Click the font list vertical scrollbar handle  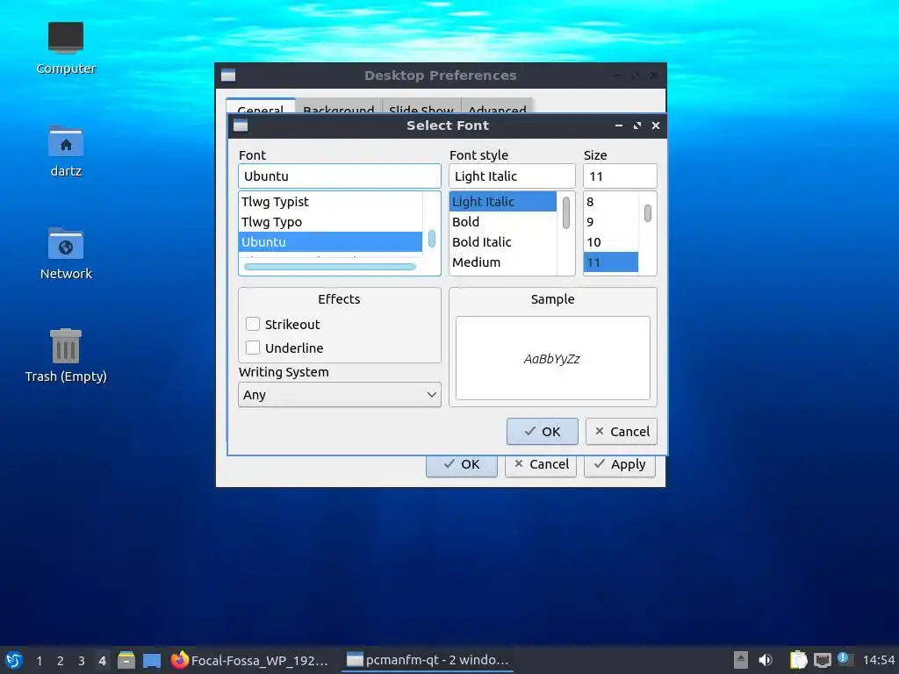coord(432,239)
